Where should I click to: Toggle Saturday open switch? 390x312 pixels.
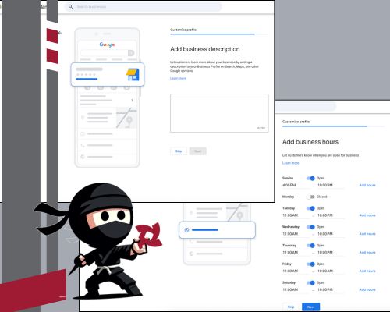pos(310,282)
